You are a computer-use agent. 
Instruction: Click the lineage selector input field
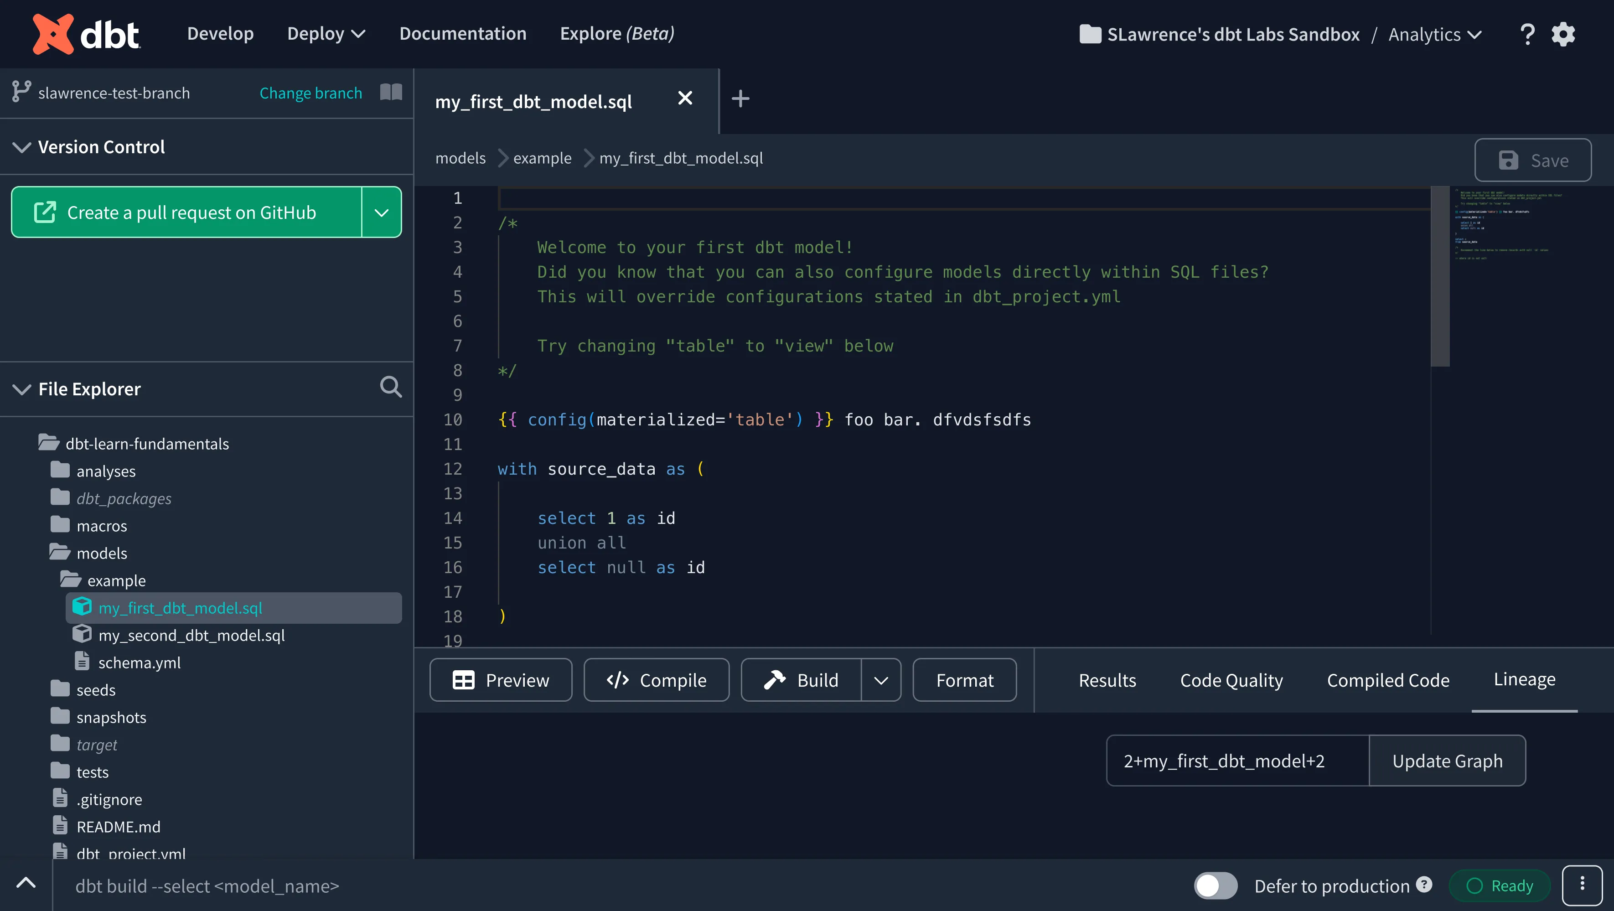[x=1237, y=761]
